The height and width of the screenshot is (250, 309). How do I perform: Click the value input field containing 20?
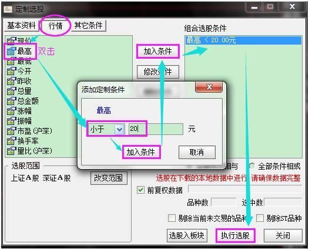click(156, 129)
